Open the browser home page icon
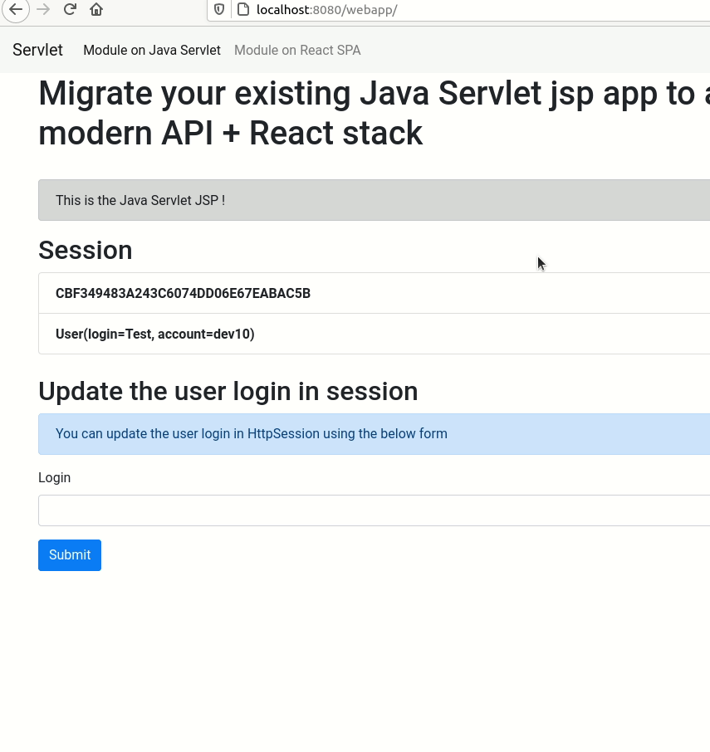 point(96,10)
